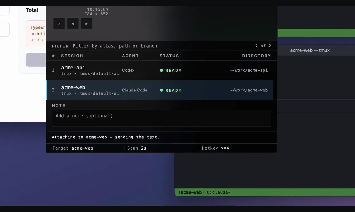Viewport: 355px width, 212px height.
Task: Click the READY status in the Claude Code row
Action: [174, 90]
